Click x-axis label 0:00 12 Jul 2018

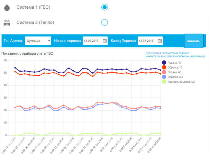point(154,145)
